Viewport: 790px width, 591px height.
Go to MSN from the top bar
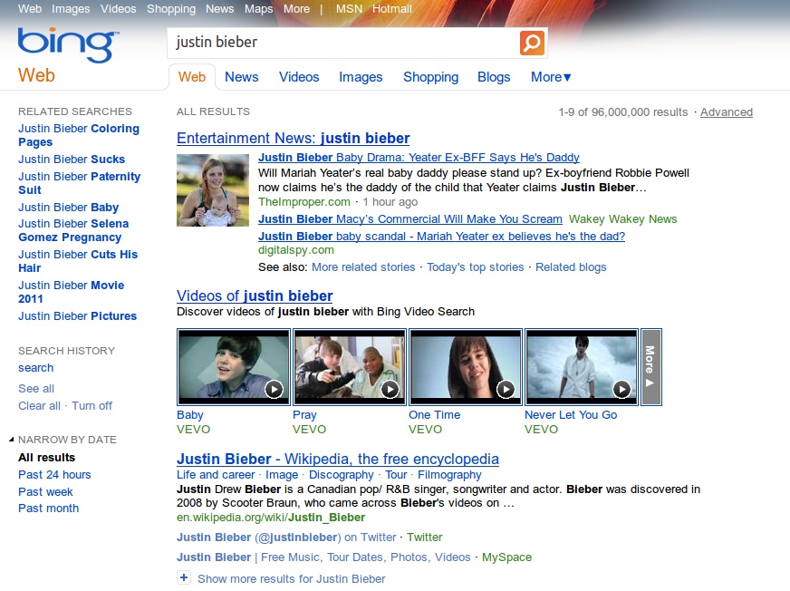pyautogui.click(x=349, y=9)
